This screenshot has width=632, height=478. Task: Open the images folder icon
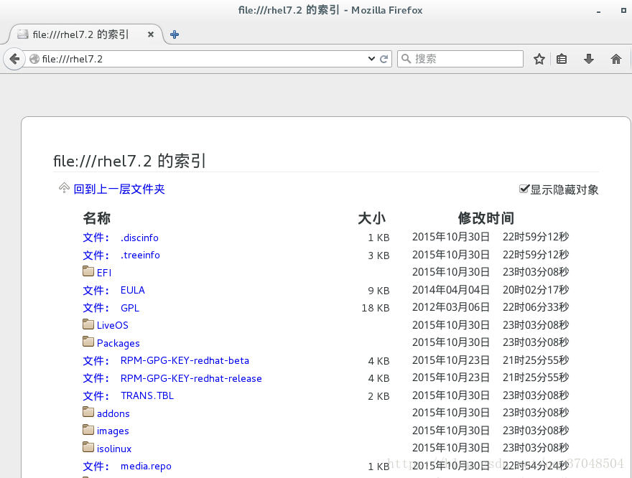coord(88,430)
